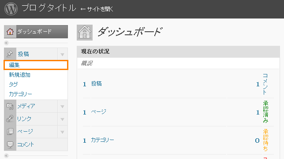Collapse the menu with the upper double-arrow
Screen dimensions: 284x159
coord(6,43)
